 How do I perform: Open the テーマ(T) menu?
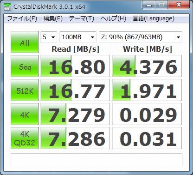coord(81,18)
